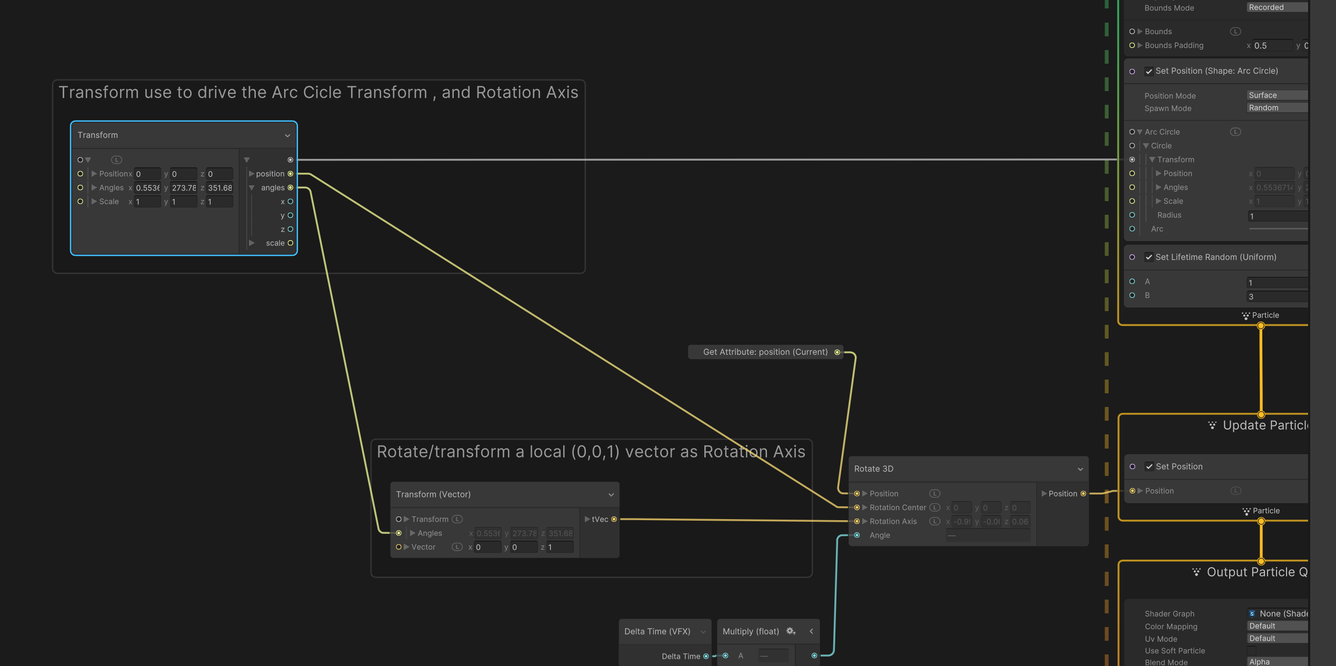
Task: Collapse the Rotate 3D node via its chevron
Action: tap(1080, 469)
